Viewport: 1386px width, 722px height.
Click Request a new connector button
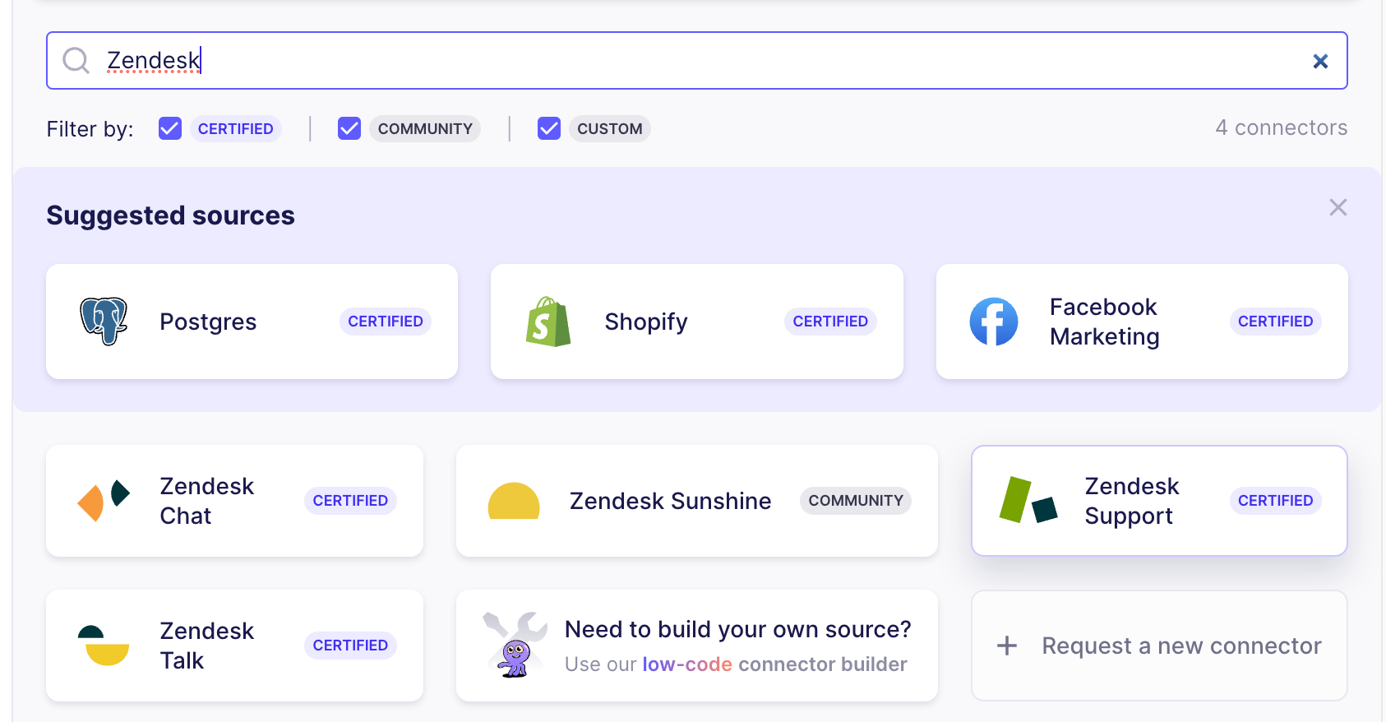tap(1159, 646)
